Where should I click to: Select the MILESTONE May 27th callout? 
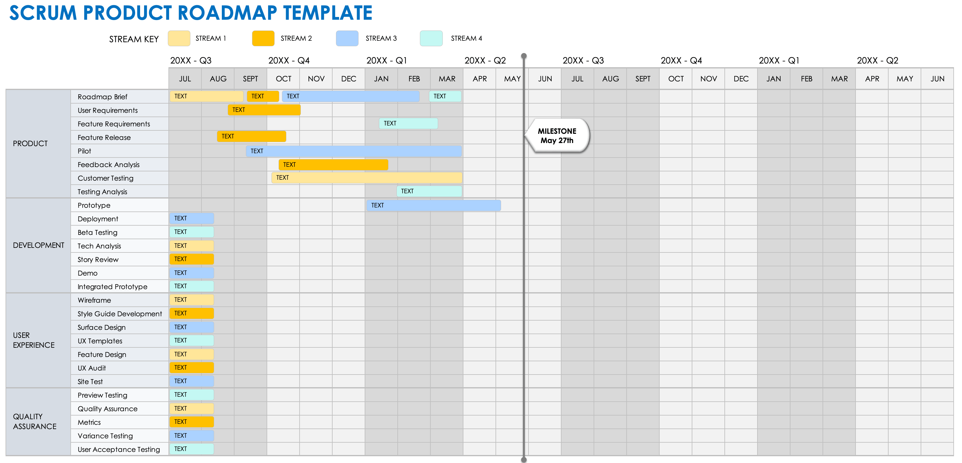tap(557, 136)
